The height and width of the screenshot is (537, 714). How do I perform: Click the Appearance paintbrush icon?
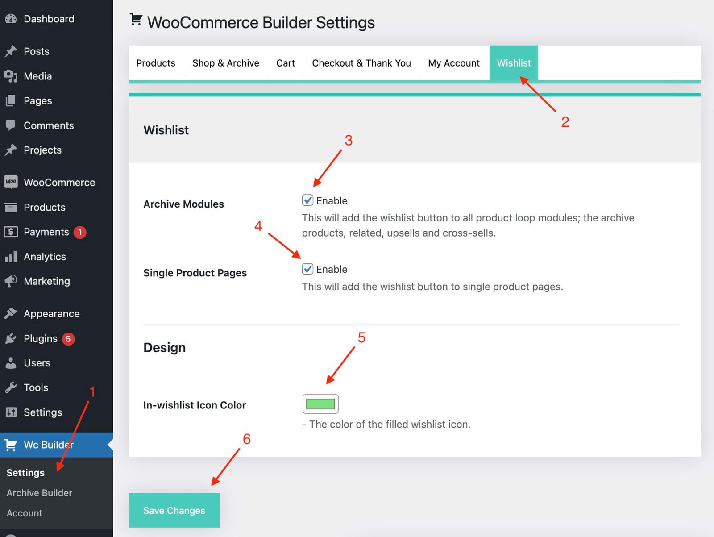coord(11,314)
